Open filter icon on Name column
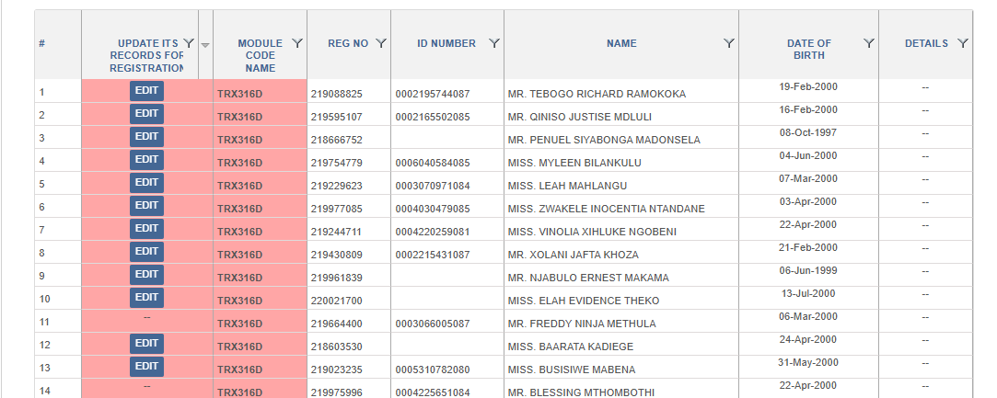997x398 pixels. pos(729,43)
